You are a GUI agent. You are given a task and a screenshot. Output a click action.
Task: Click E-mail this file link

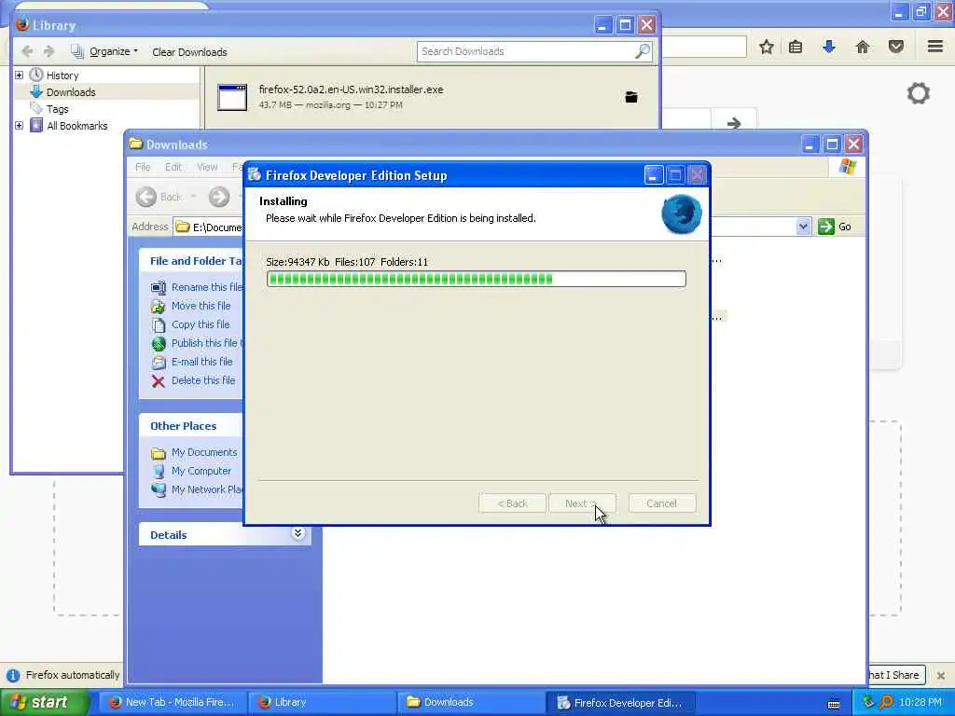point(201,362)
